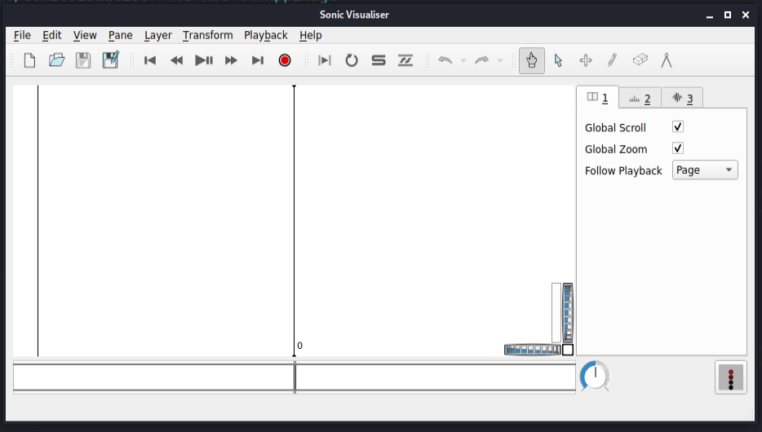Toggle Play/Pause playback

click(x=204, y=60)
